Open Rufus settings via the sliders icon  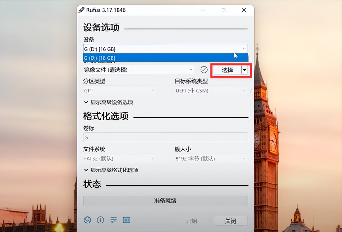pyautogui.click(x=113, y=220)
